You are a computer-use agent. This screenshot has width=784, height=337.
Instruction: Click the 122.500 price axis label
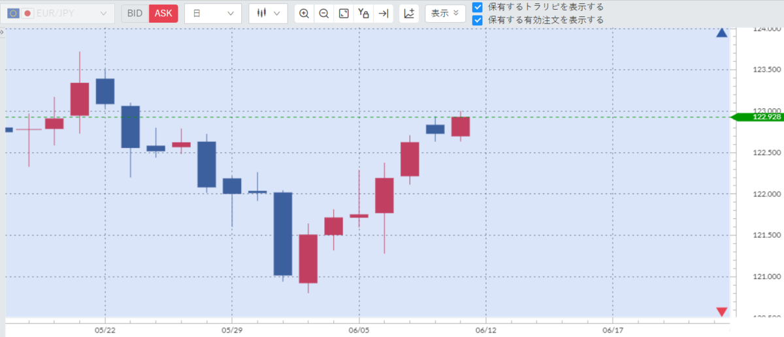767,153
